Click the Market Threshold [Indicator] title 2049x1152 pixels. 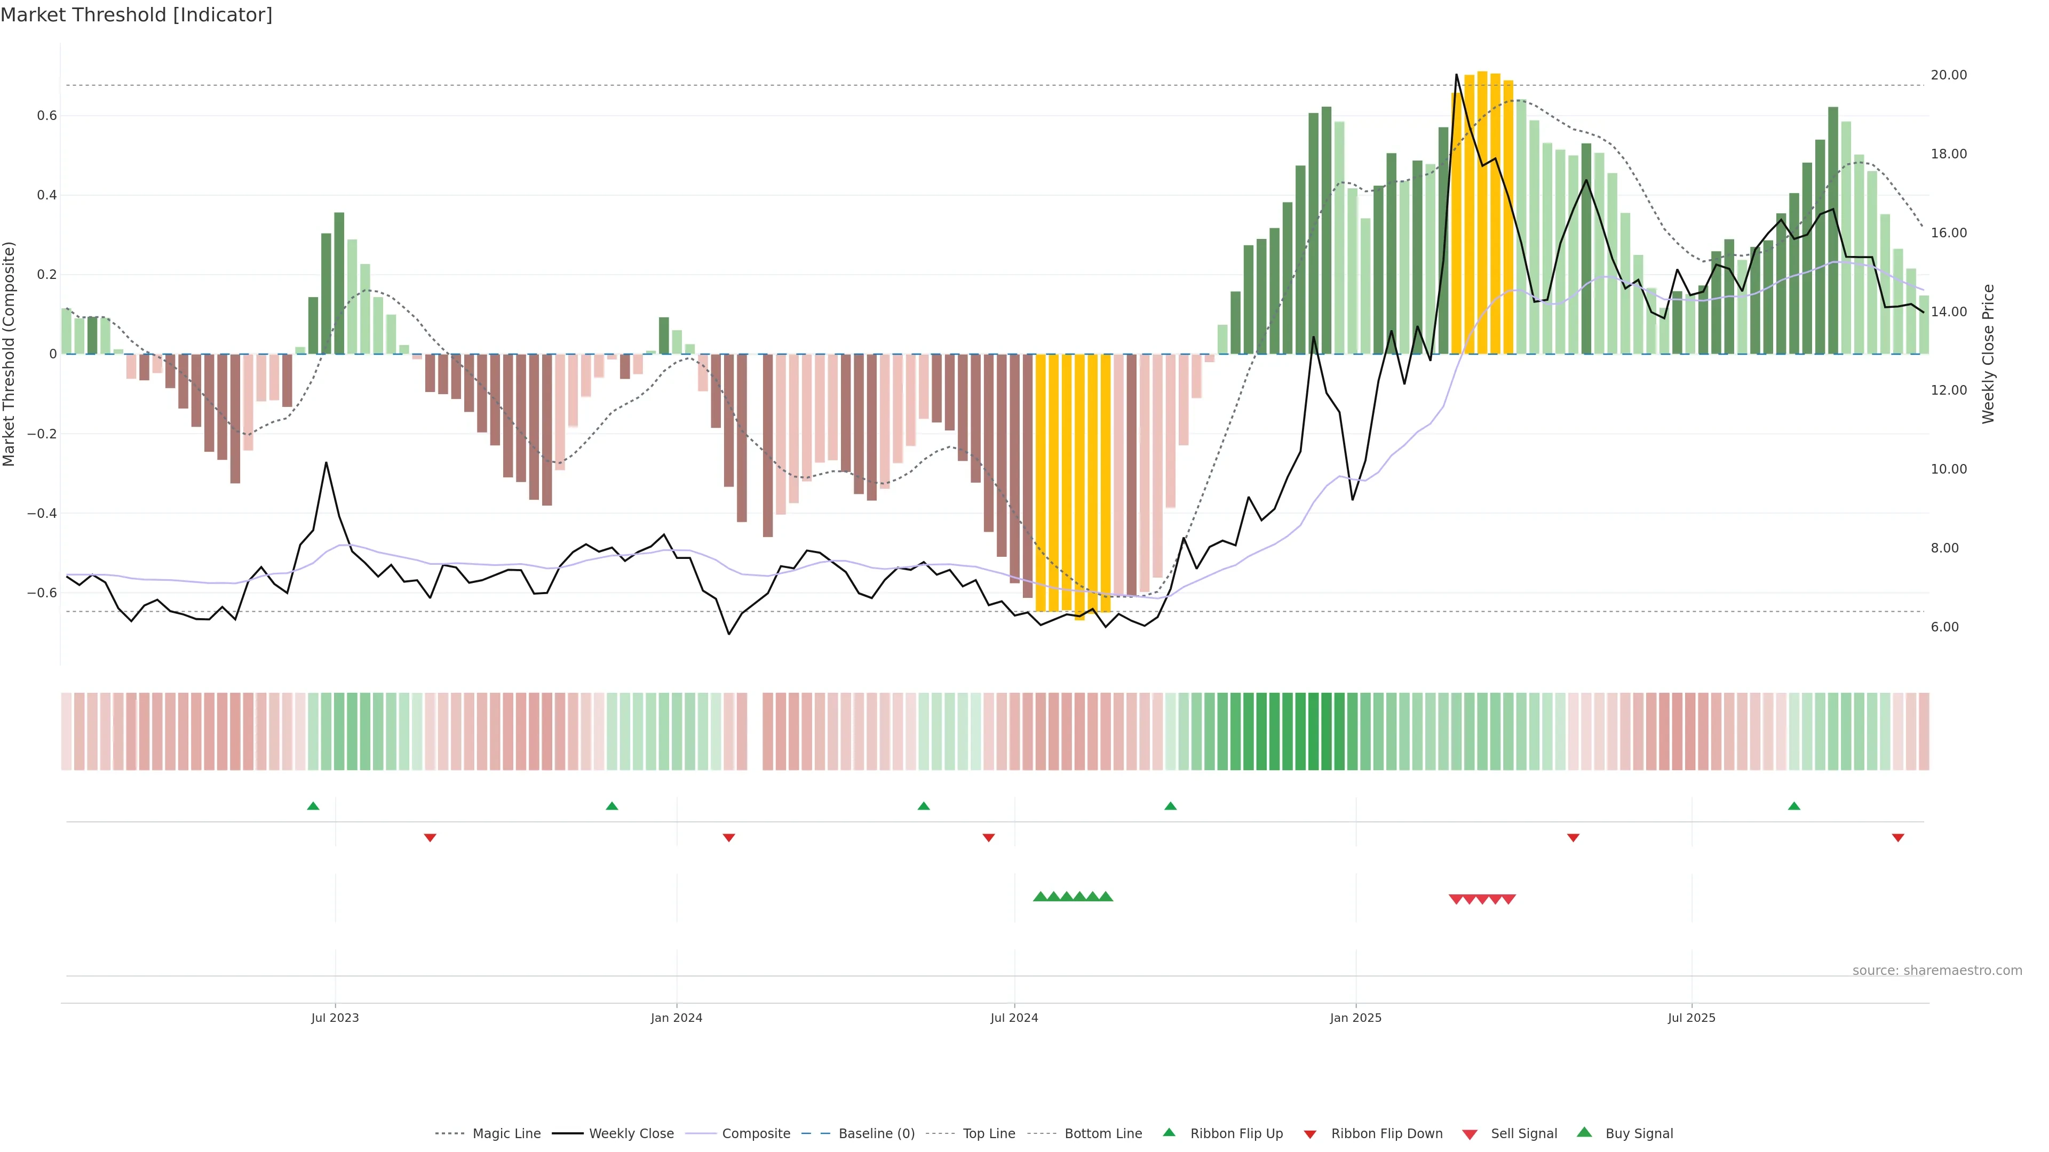[136, 15]
